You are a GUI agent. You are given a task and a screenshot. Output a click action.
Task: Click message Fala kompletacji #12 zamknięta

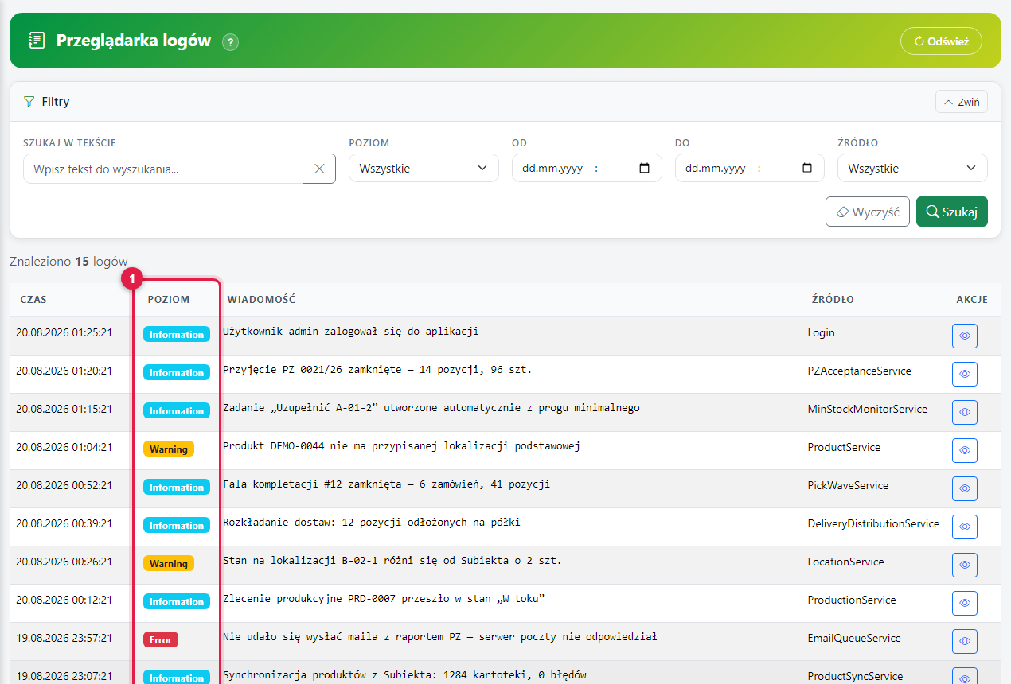click(x=386, y=484)
